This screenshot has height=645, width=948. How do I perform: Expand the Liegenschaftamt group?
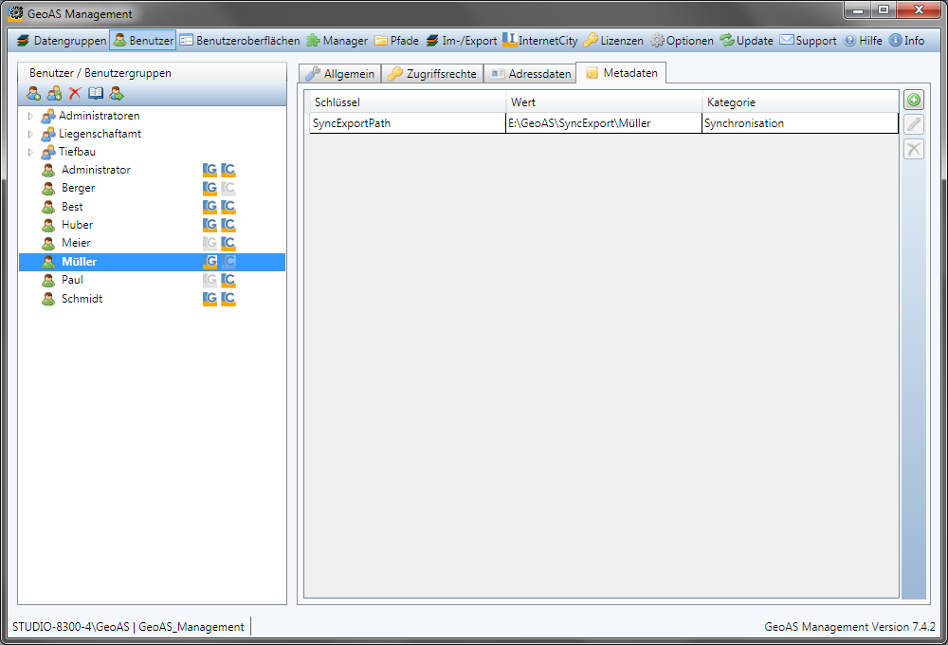(x=30, y=134)
